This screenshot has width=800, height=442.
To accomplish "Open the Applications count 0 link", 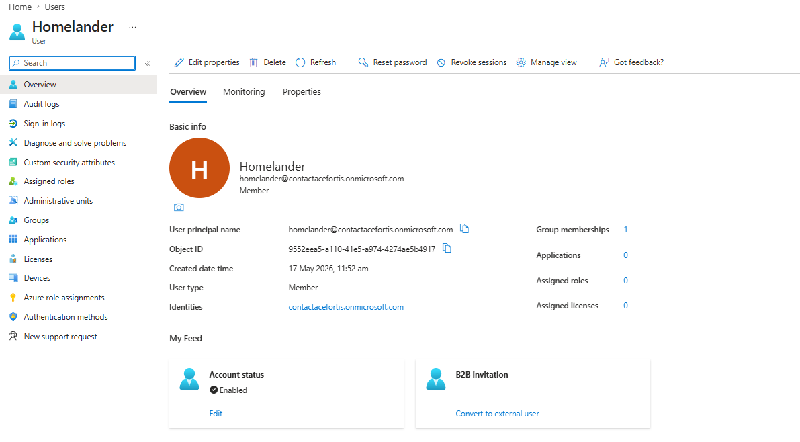I will click(625, 255).
